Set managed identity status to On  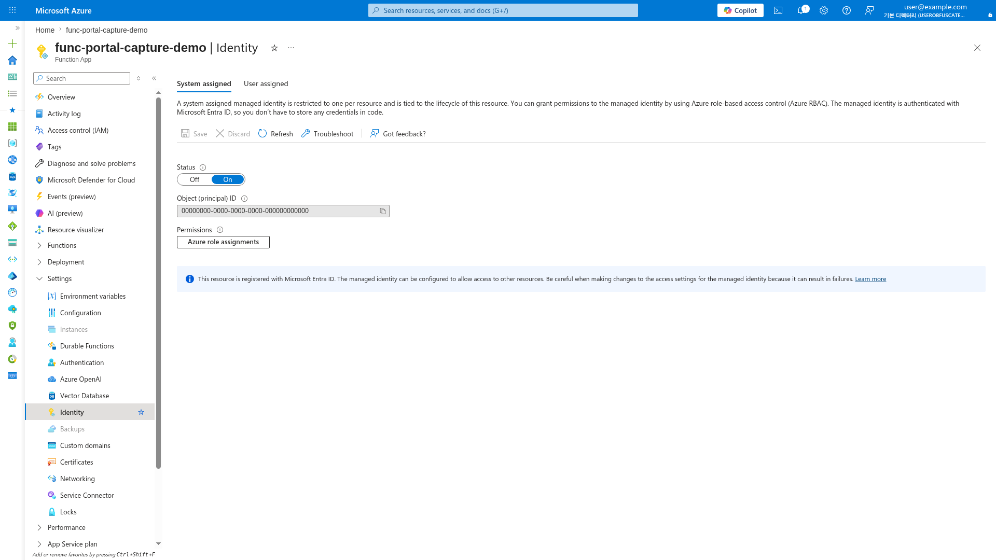(x=228, y=179)
